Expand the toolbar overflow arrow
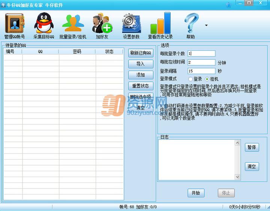Screen dimensions: 270x211 click(x=206, y=25)
